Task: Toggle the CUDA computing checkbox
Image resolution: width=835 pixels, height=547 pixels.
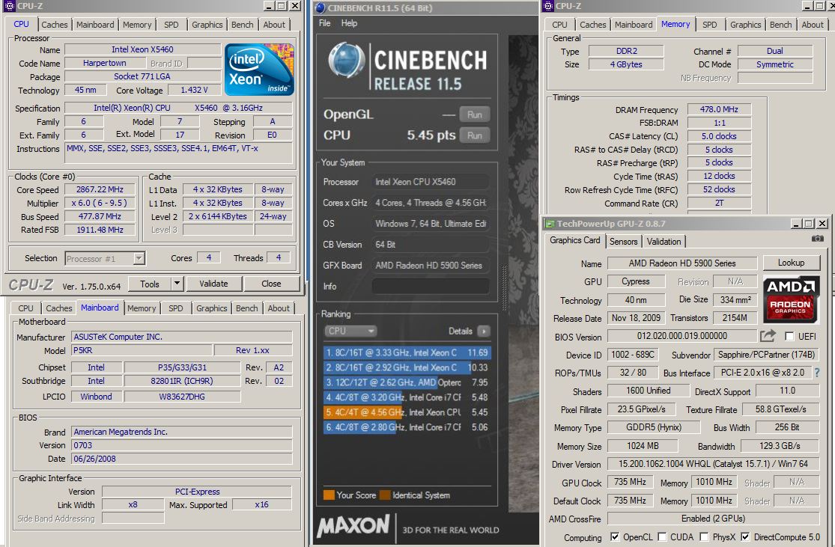Action: tap(652, 537)
